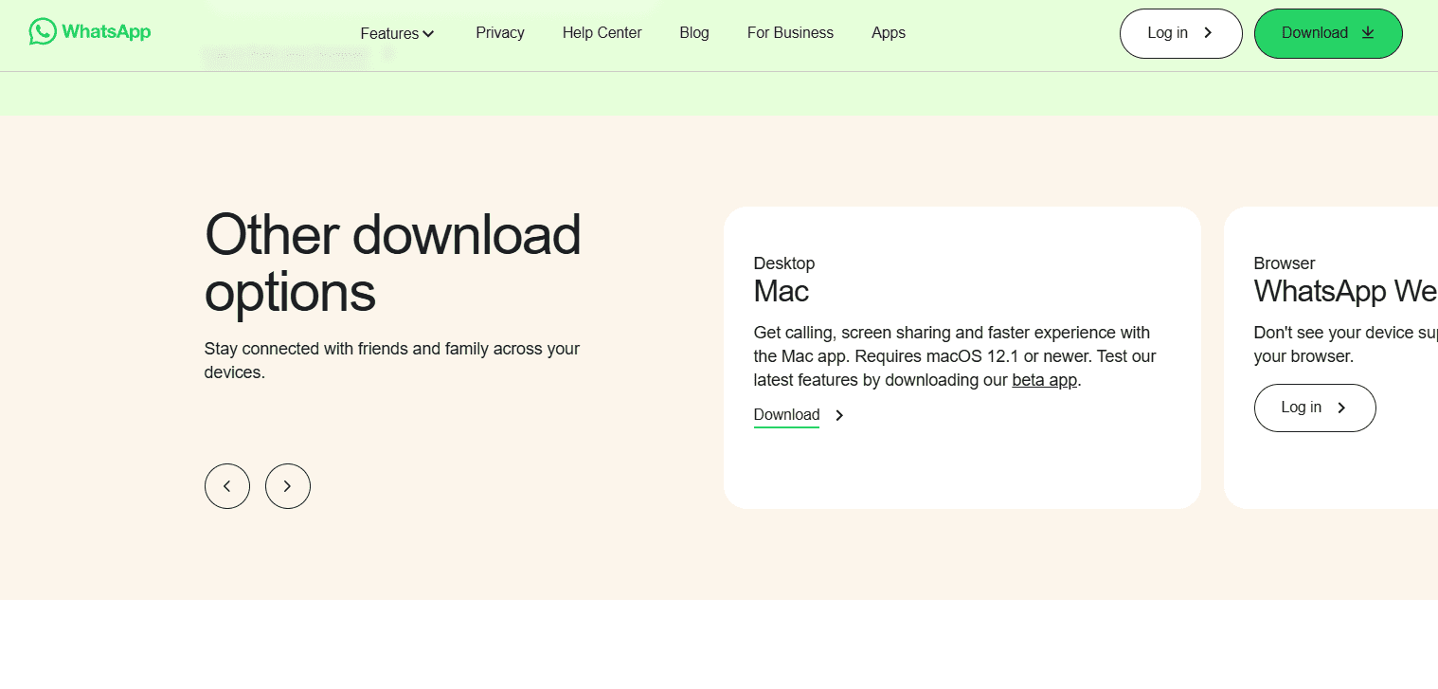Click 'Stay connected with friends' description text
1438x689 pixels.
click(392, 360)
